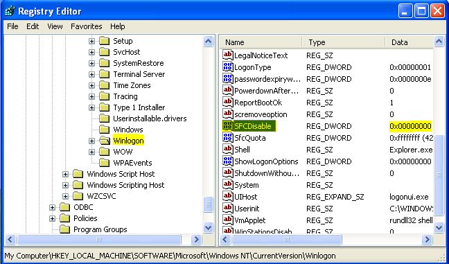Click the ShutdownWithou... string icon
Screen dimensions: 449x264
tap(228, 173)
